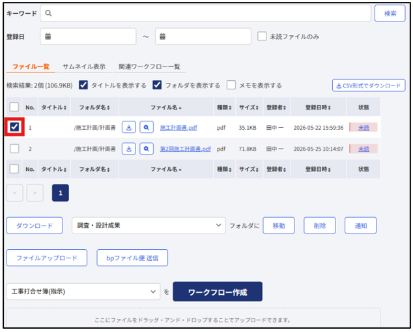Click the 削除 button

point(319,226)
